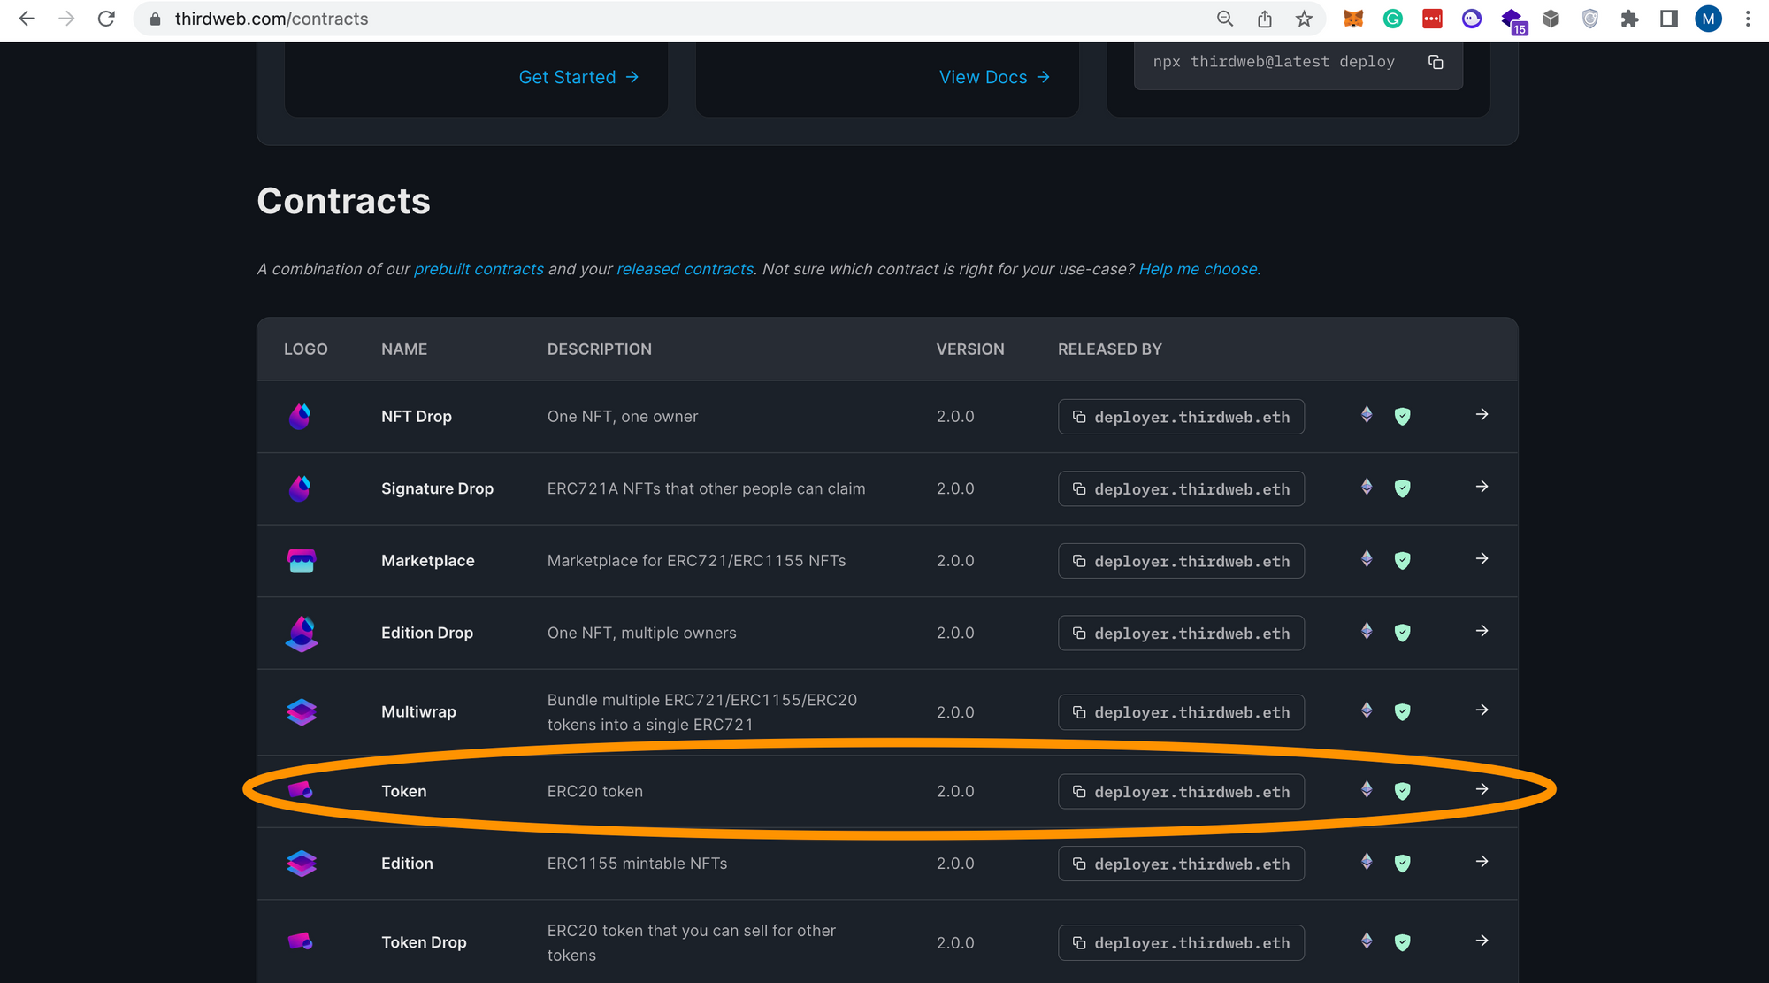Open the profile M avatar
Viewport: 1769px width, 983px height.
(x=1708, y=19)
